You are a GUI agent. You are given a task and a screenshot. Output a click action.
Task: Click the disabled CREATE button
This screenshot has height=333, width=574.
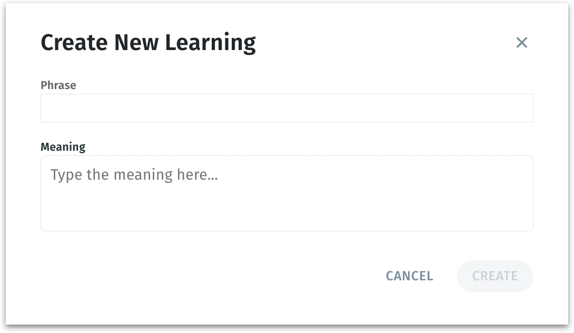(x=494, y=276)
